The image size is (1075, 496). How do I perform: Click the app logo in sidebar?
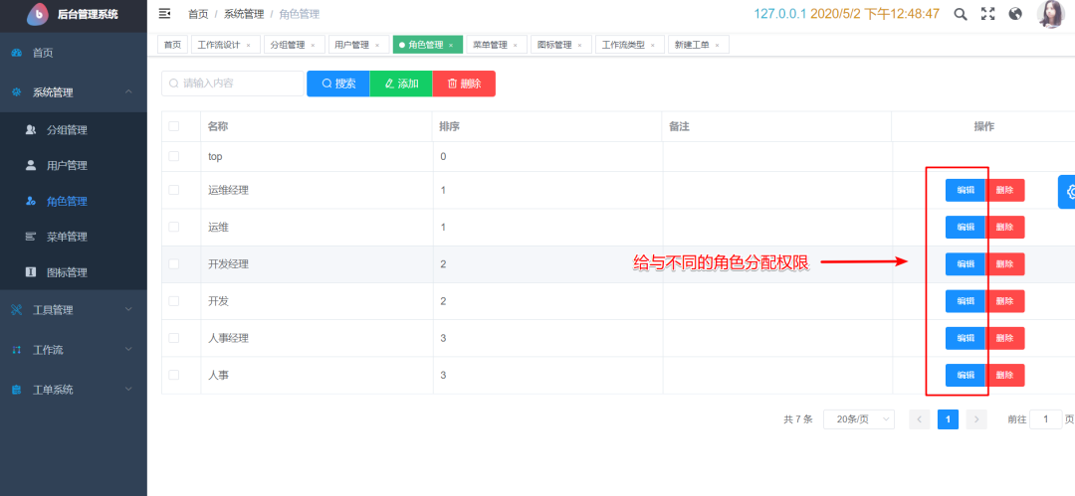(40, 14)
